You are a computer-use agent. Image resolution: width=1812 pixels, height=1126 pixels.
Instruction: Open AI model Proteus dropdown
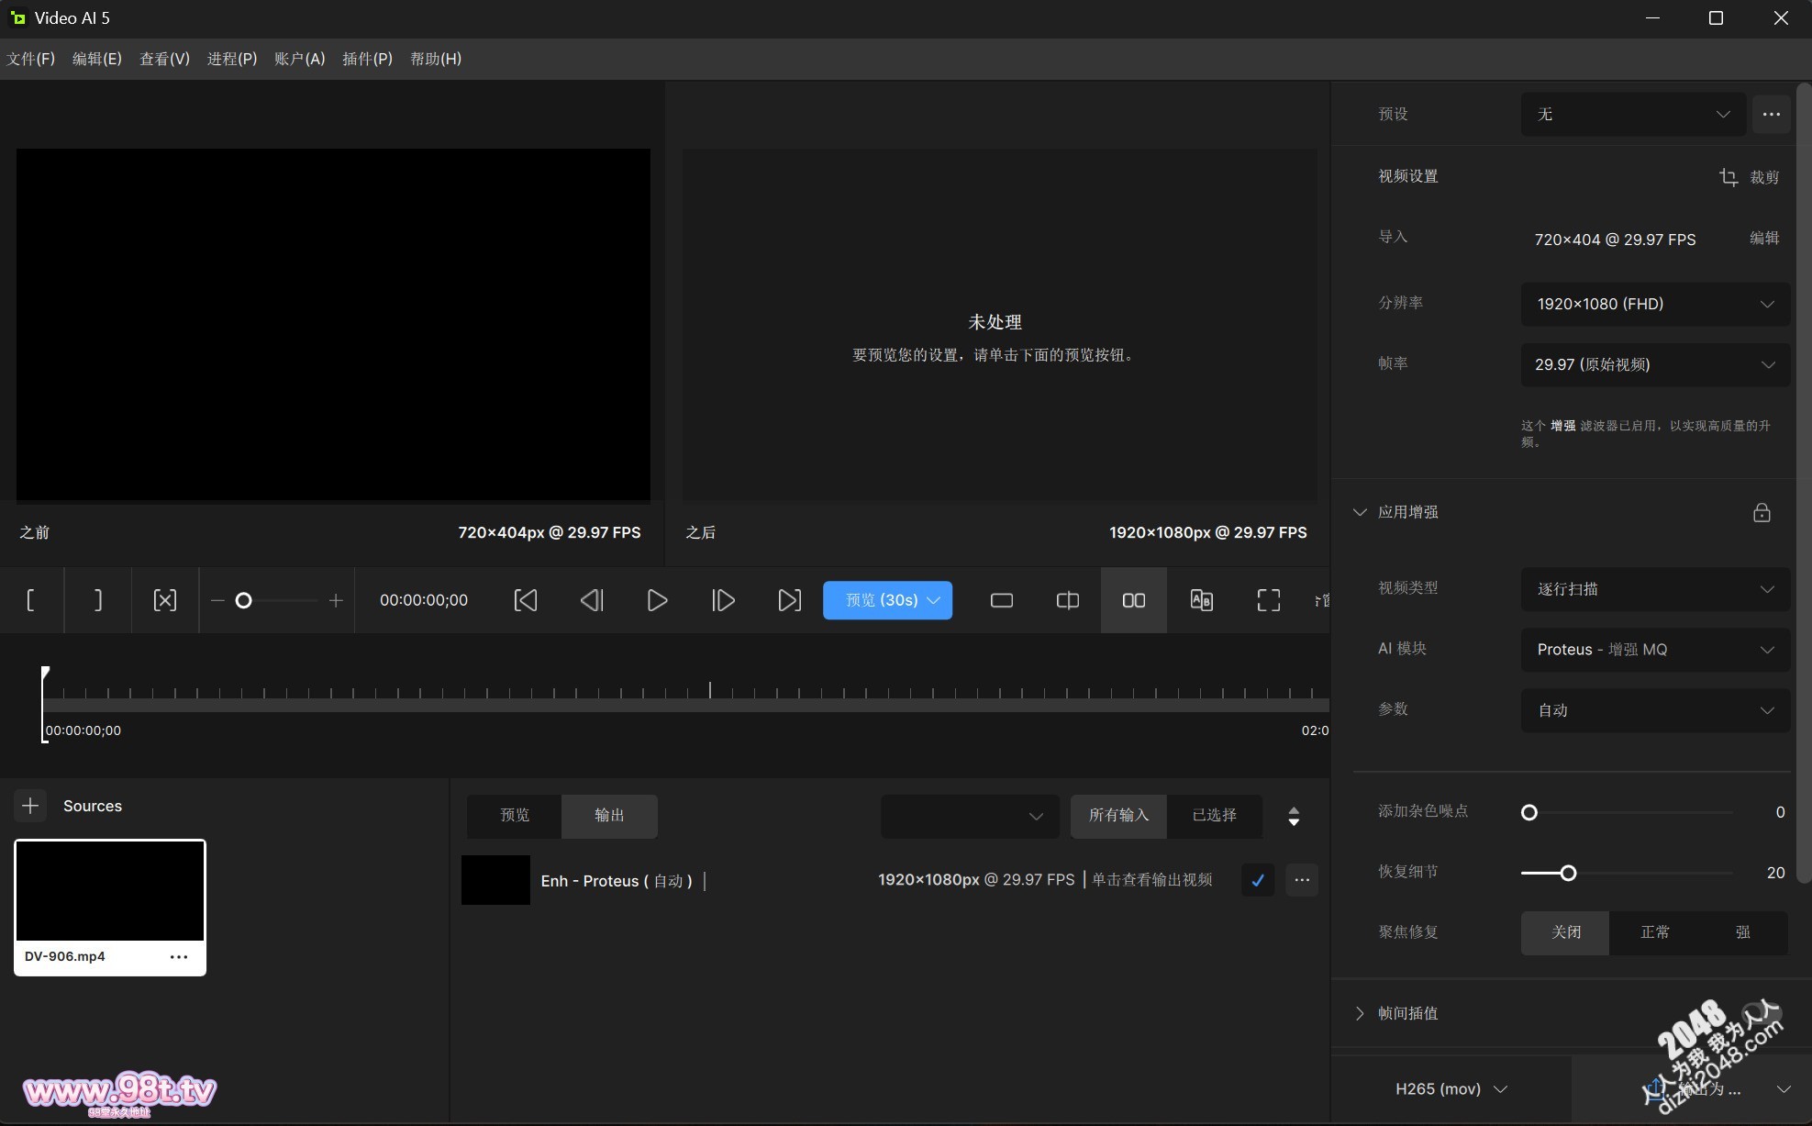[x=1655, y=650]
